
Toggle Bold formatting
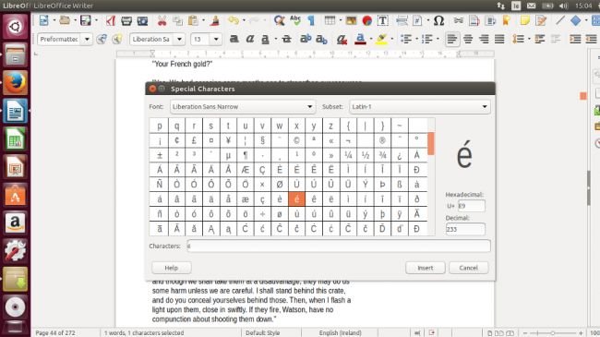[234, 39]
